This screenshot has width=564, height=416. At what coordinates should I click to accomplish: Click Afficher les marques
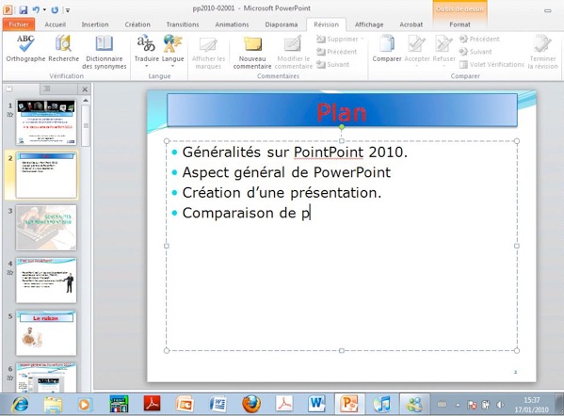coord(208,53)
